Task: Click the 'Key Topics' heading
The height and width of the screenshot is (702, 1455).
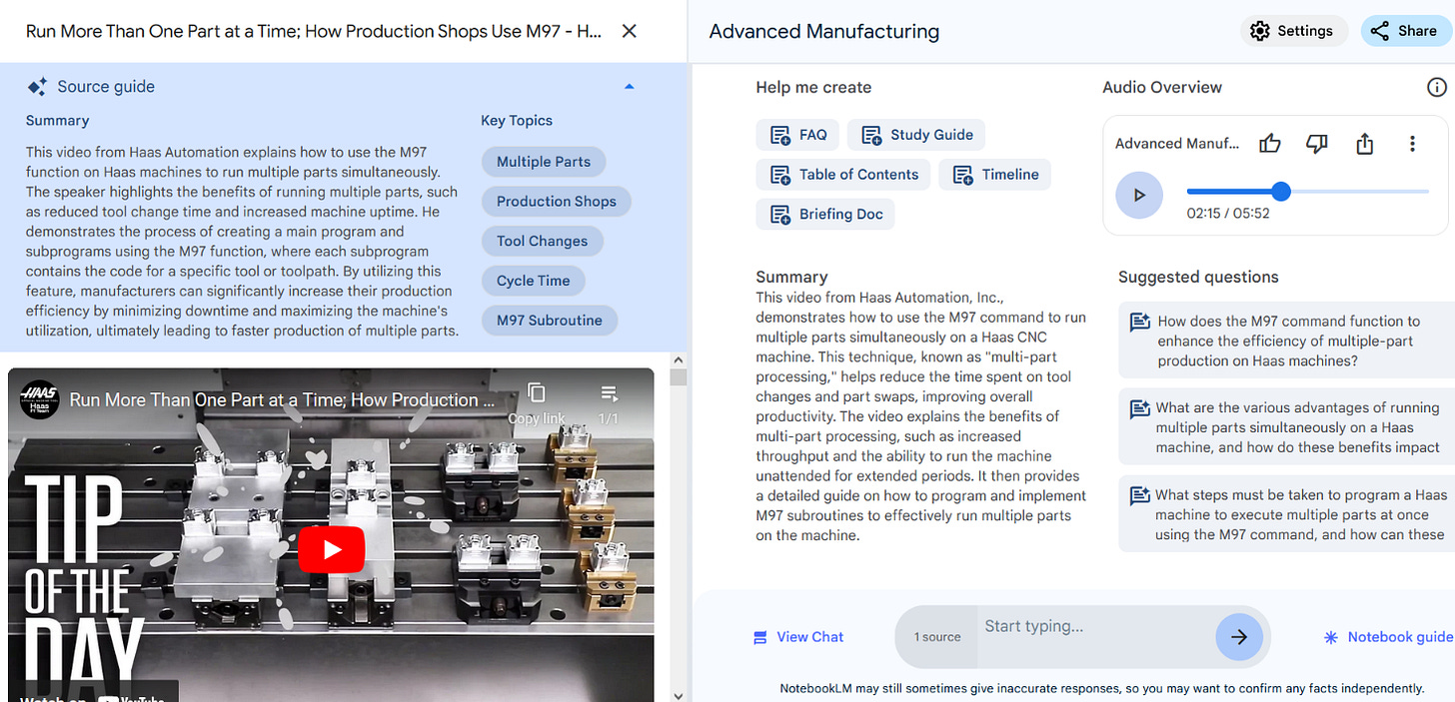Action: (x=517, y=120)
